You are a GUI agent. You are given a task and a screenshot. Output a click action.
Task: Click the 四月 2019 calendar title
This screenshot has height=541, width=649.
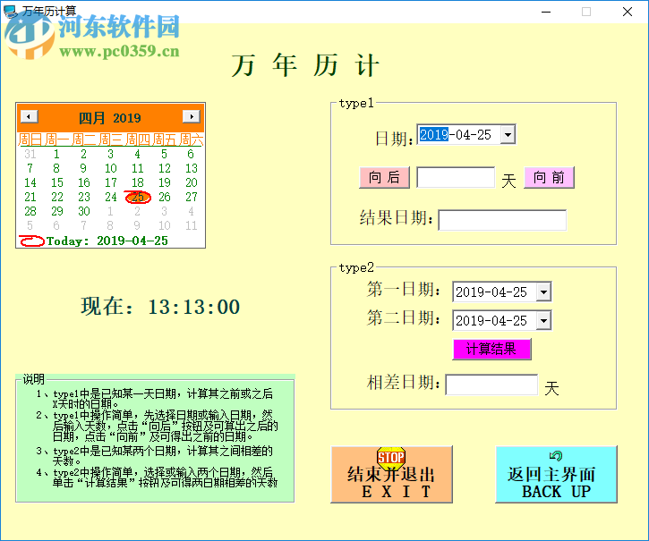coord(110,118)
